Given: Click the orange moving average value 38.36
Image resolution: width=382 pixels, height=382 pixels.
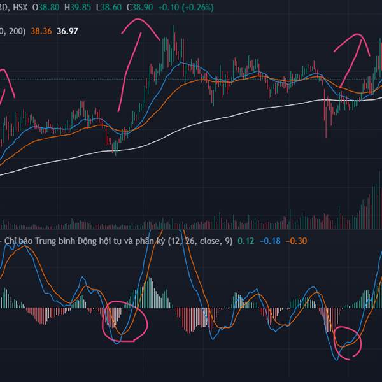Looking at the screenshot, I should (x=41, y=31).
